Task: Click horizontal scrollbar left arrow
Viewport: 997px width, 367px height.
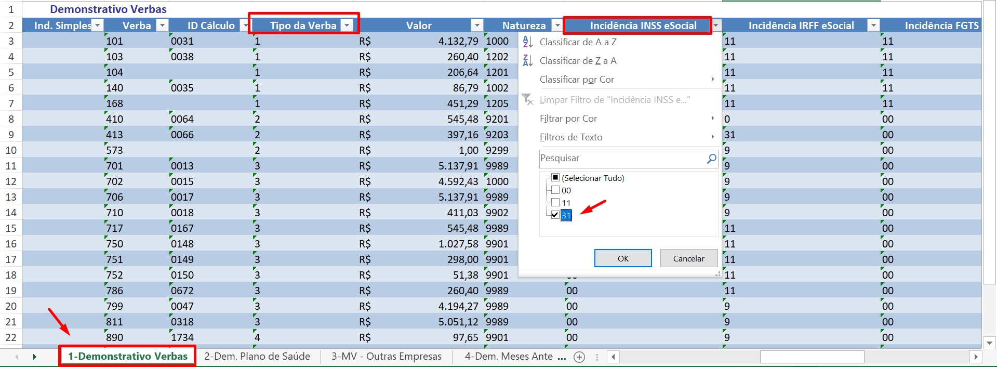Action: (x=614, y=357)
